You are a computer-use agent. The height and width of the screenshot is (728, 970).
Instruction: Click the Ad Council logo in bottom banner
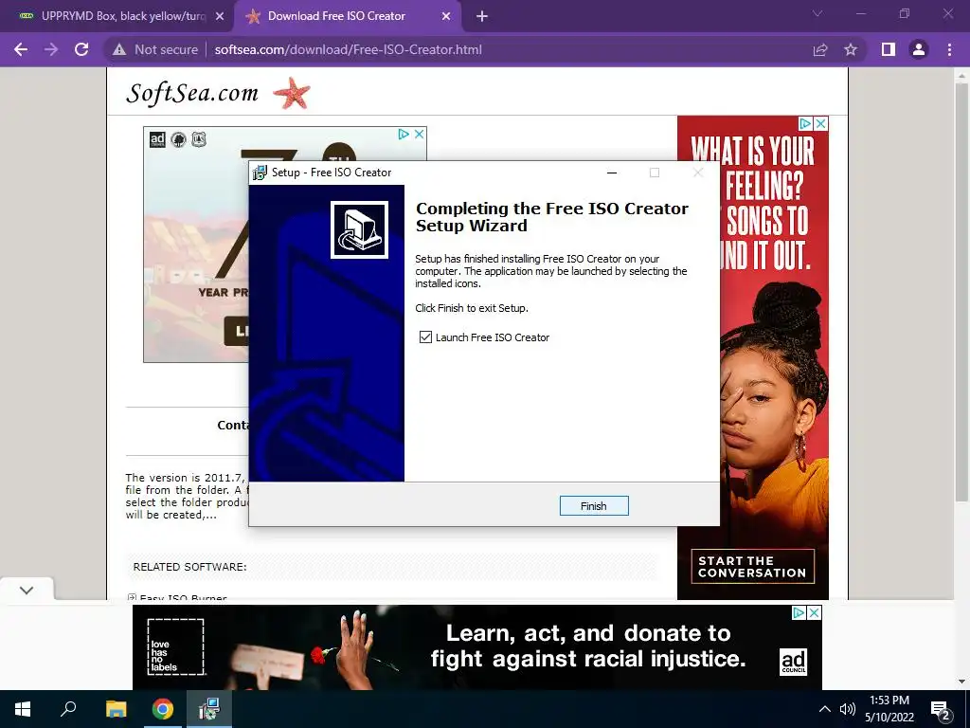point(793,662)
